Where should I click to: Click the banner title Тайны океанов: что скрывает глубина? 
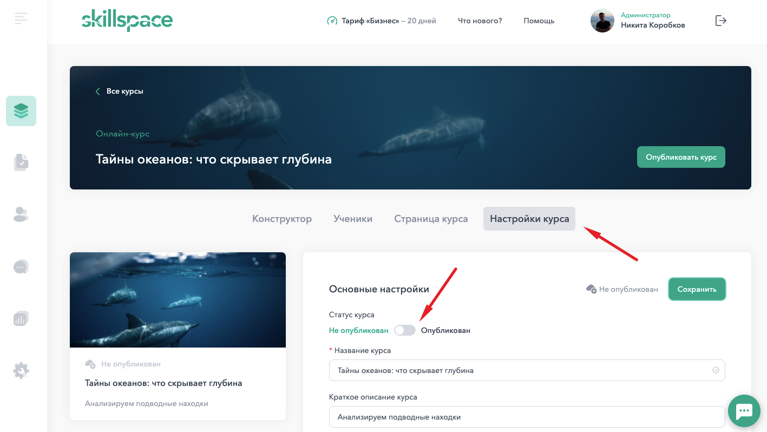214,159
